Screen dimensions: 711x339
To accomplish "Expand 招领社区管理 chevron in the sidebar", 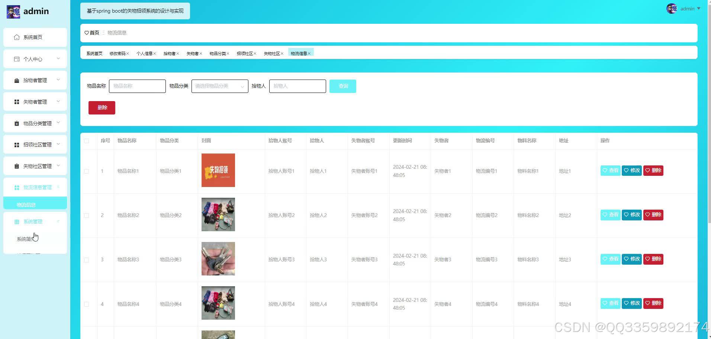I will [x=58, y=144].
